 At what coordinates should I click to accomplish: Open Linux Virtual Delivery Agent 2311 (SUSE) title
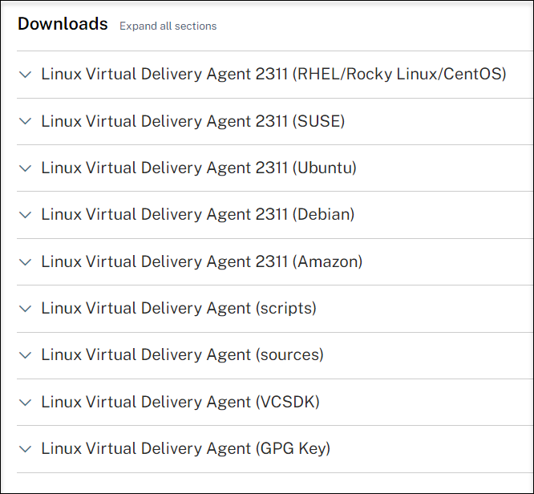(x=193, y=121)
